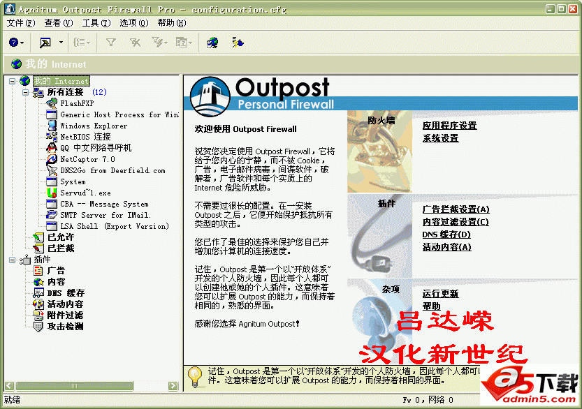Viewport: 582px width, 409px height.
Task: Click 帮助 link under 杂项
Action: [432, 306]
